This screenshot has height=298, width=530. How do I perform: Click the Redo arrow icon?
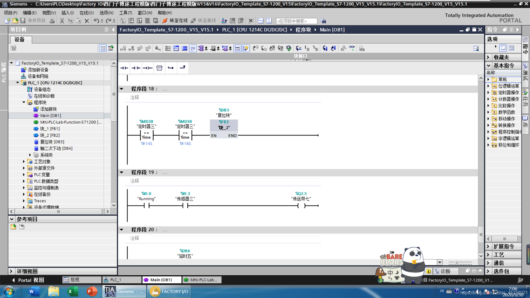pyautogui.click(x=108, y=21)
